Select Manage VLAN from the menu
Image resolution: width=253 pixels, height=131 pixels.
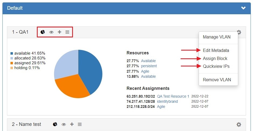[x=217, y=37]
